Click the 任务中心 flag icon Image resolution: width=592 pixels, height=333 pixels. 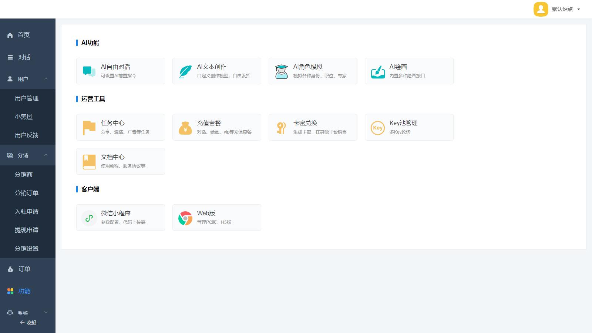pos(89,128)
